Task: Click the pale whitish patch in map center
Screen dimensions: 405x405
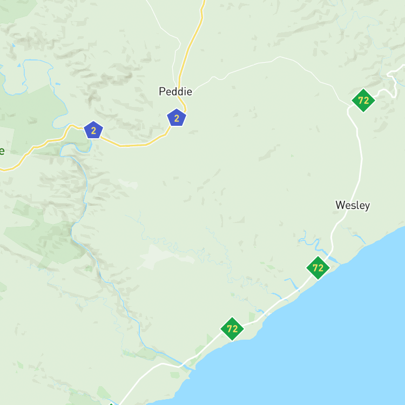Action: [165, 256]
